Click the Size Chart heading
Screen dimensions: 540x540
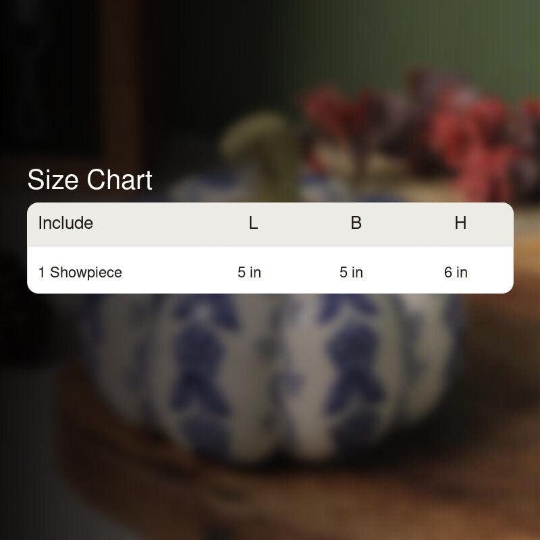(90, 180)
